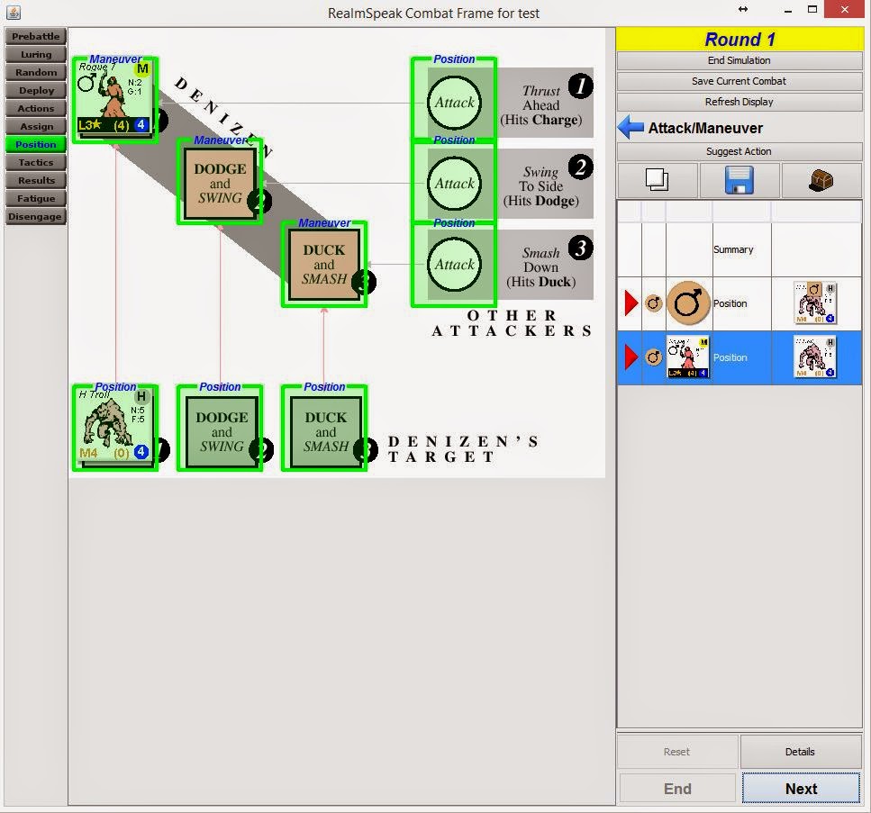Viewport: 871px width, 813px height.
Task: Select the Disengage phase tab
Action: (x=35, y=217)
